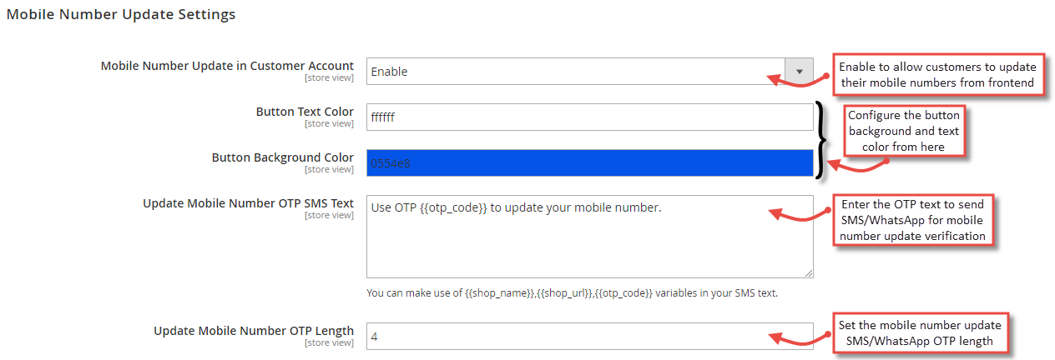Click the 'Enter the OTP text' callout box
1055x360 pixels.
[911, 221]
